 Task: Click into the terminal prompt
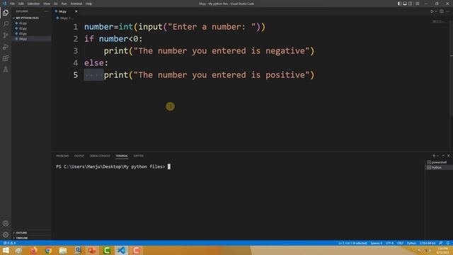(169, 167)
